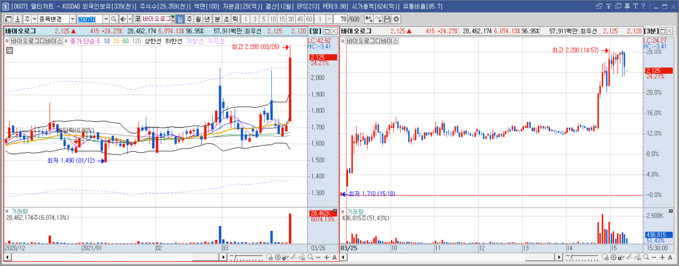Zoom out with minus icon below 3-minute chart

pyautogui.click(x=654, y=258)
